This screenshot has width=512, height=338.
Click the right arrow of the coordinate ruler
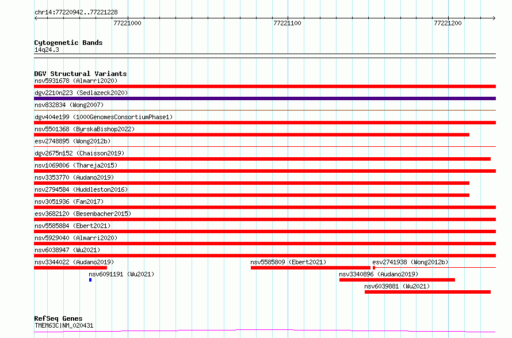(x=494, y=18)
